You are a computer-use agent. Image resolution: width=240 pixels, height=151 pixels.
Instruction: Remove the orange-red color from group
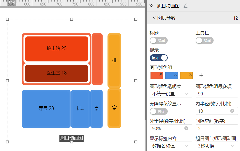click(x=161, y=74)
